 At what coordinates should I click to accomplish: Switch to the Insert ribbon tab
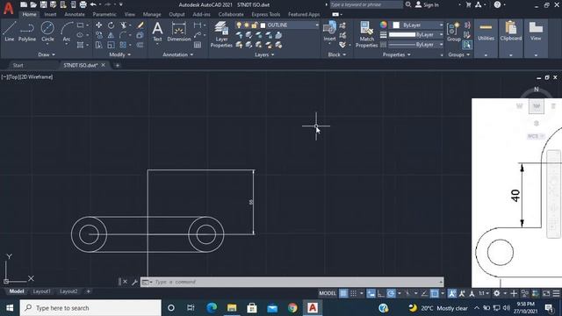point(50,14)
